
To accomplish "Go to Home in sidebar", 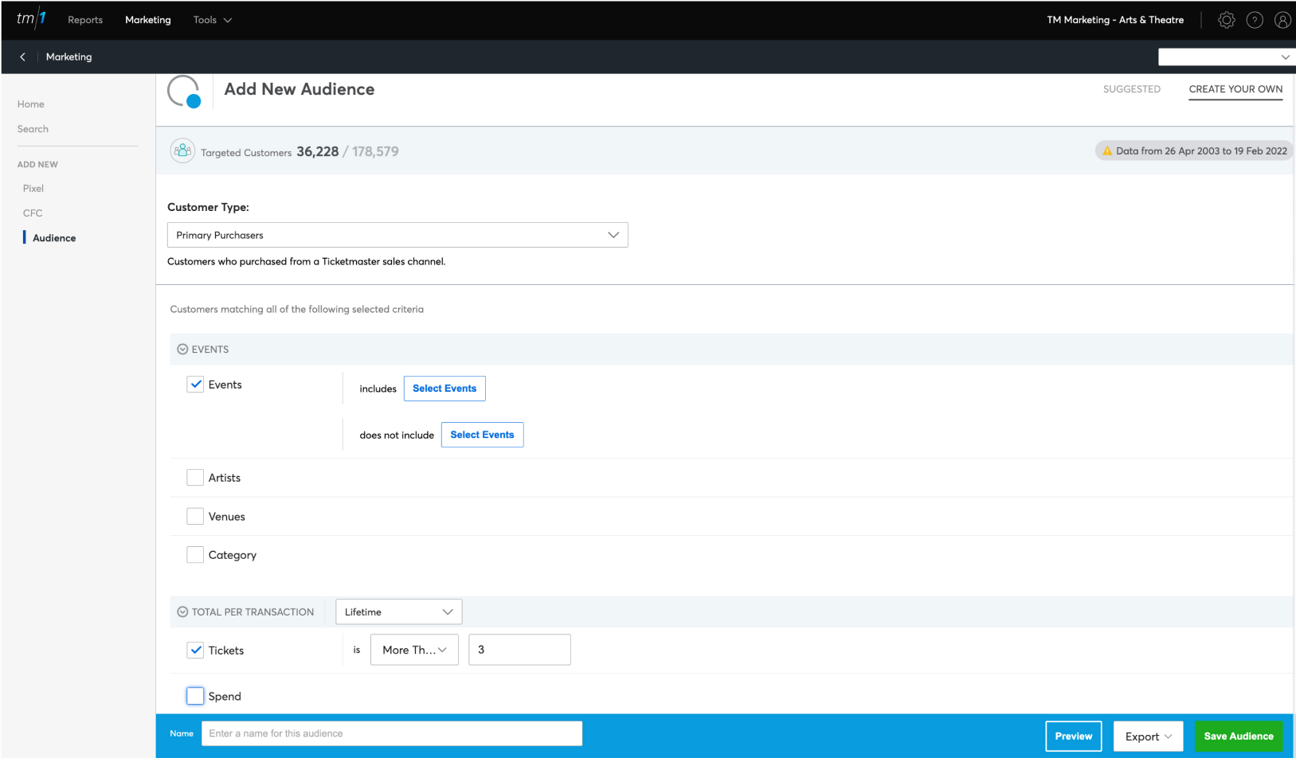I will [31, 104].
